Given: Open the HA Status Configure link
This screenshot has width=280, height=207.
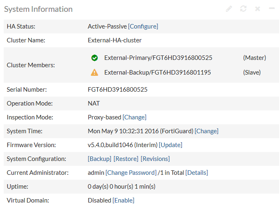Looking at the screenshot, I should point(143,26).
